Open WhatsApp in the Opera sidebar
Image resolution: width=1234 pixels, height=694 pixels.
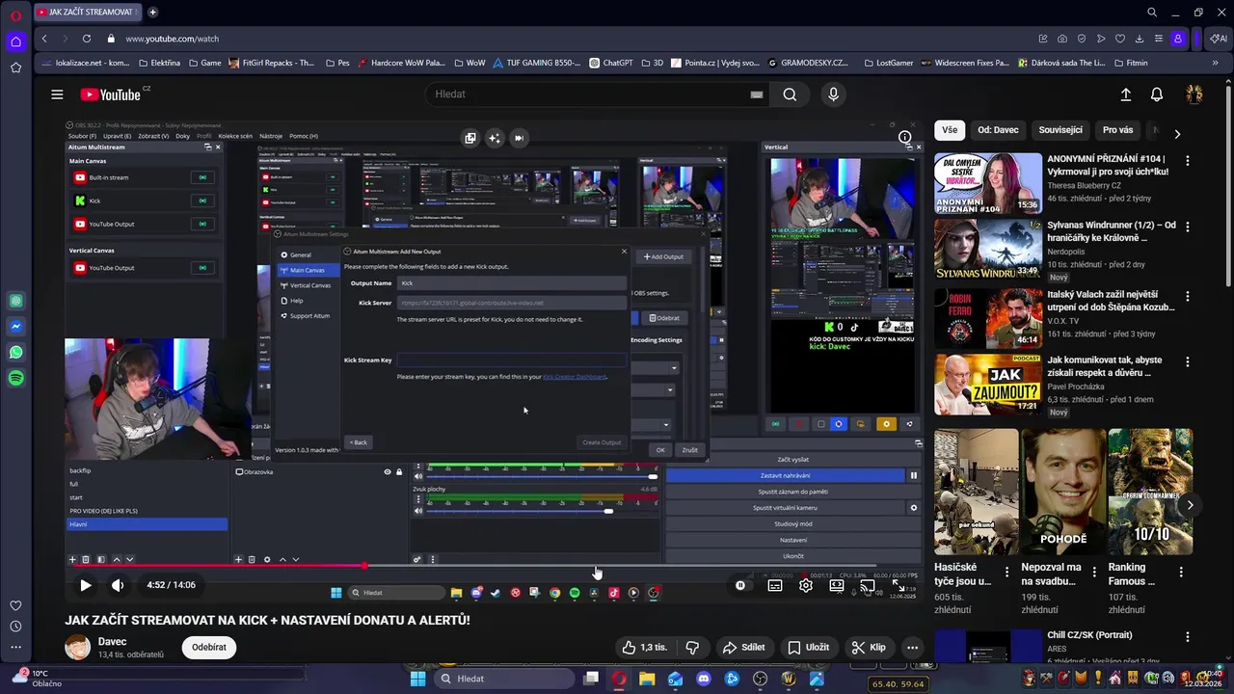pyautogui.click(x=16, y=353)
